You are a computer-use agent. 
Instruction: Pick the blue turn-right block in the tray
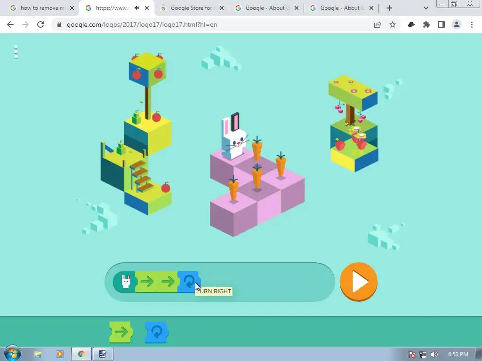coord(157,332)
